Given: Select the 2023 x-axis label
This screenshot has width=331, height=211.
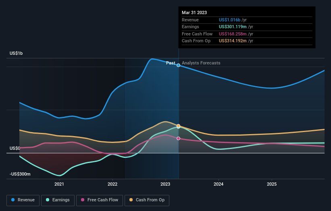Looking at the screenshot, I should click(165, 184).
